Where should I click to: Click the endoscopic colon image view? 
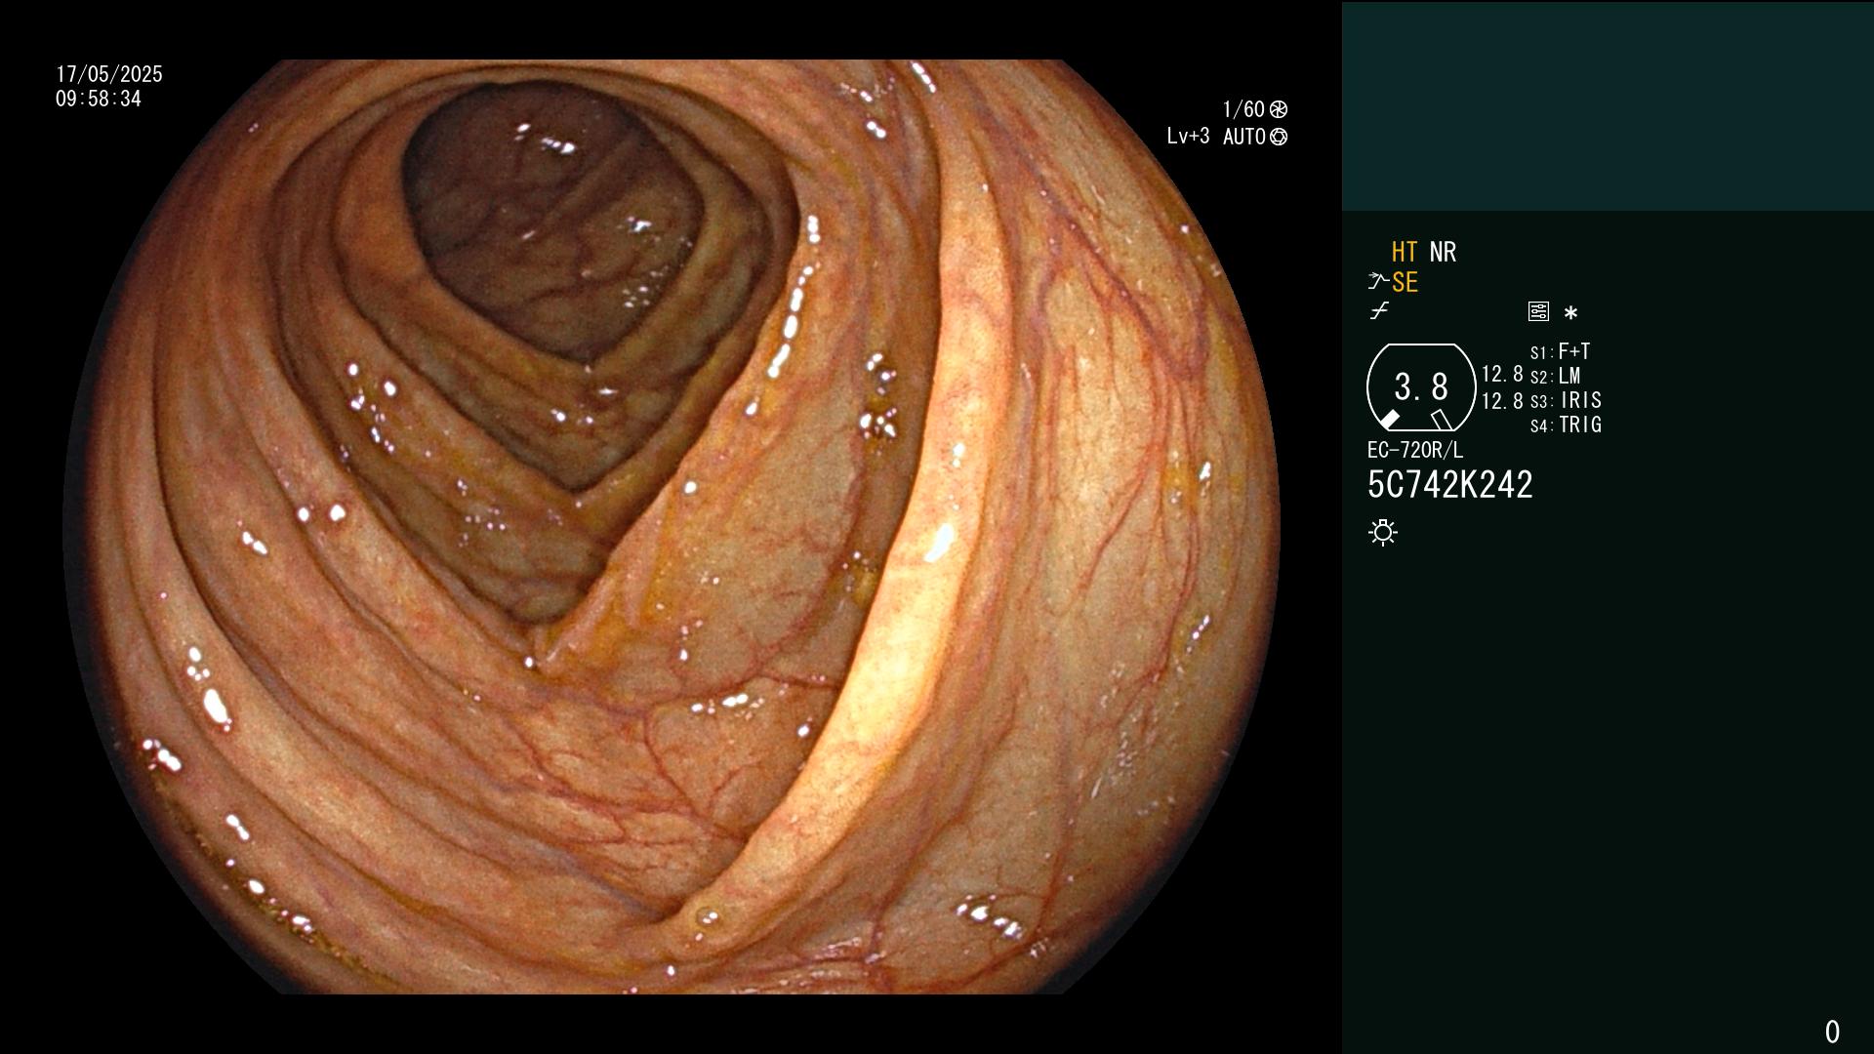point(672,527)
